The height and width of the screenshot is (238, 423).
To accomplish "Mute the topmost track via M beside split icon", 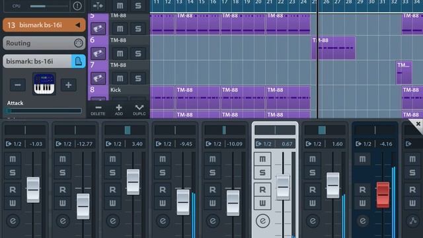I will [x=120, y=6].
